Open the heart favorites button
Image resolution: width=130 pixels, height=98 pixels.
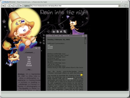click(x=21, y=6)
